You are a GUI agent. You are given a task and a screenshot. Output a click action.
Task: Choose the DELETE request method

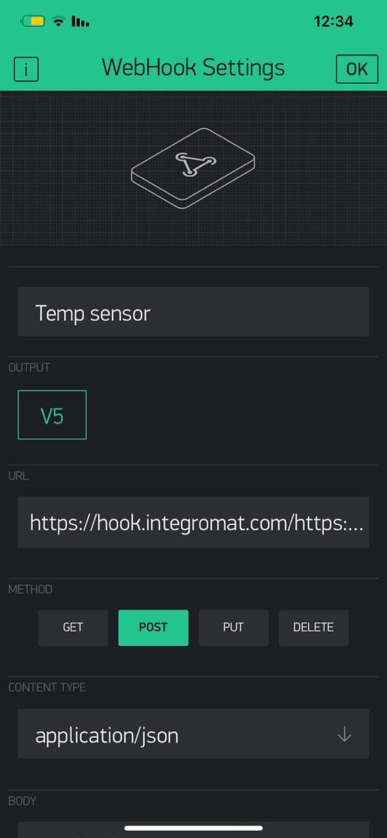(x=314, y=627)
